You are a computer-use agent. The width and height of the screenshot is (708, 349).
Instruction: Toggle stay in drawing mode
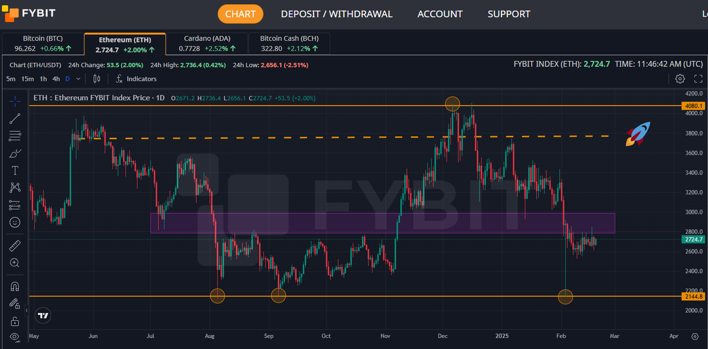point(15,304)
